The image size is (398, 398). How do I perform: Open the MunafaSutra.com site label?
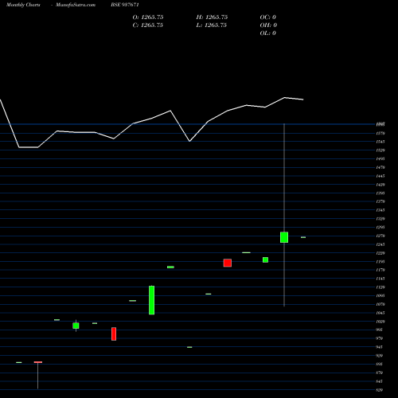click(x=76, y=5)
